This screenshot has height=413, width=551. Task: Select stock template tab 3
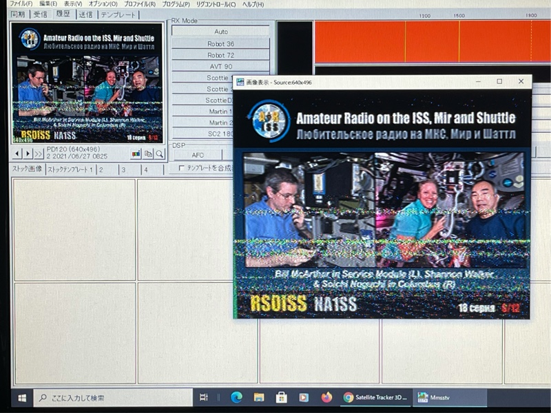pyautogui.click(x=124, y=169)
